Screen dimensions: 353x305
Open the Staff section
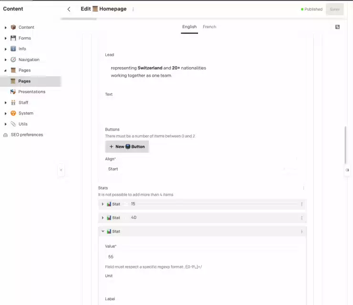[x=23, y=102]
